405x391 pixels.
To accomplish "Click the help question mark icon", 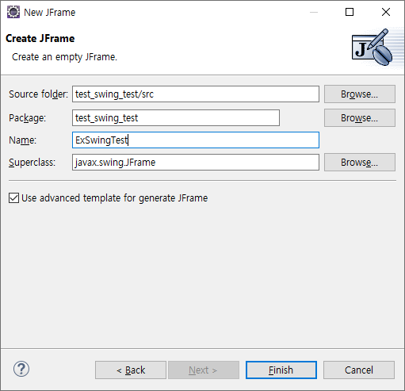I will click(21, 369).
